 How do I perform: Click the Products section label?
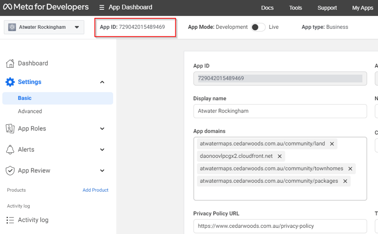pyautogui.click(x=17, y=190)
